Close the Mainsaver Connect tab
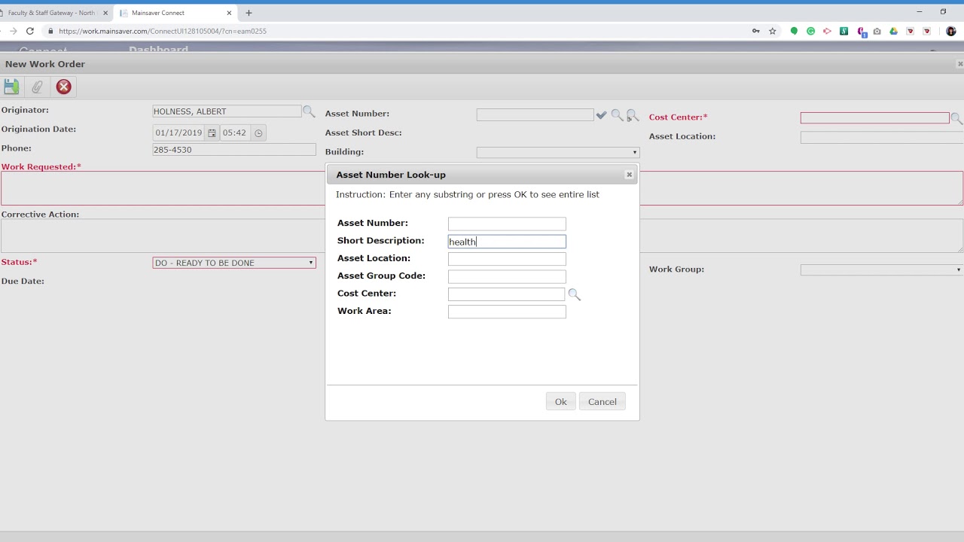Image resolution: width=964 pixels, height=542 pixels. [x=229, y=13]
